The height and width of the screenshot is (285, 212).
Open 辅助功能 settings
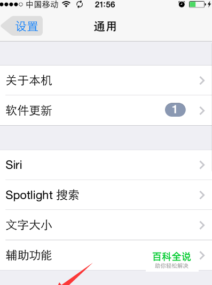(x=106, y=255)
